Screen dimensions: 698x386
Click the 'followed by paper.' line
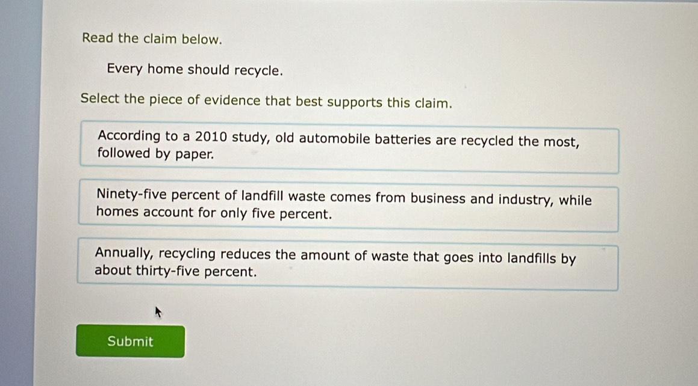click(155, 154)
